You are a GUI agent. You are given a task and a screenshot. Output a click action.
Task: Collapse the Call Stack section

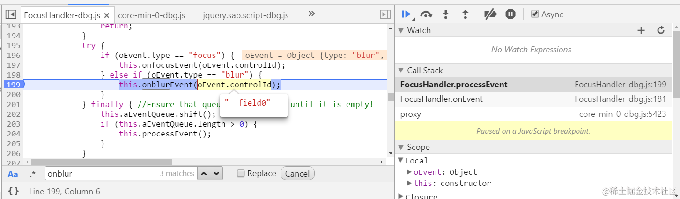pos(401,71)
